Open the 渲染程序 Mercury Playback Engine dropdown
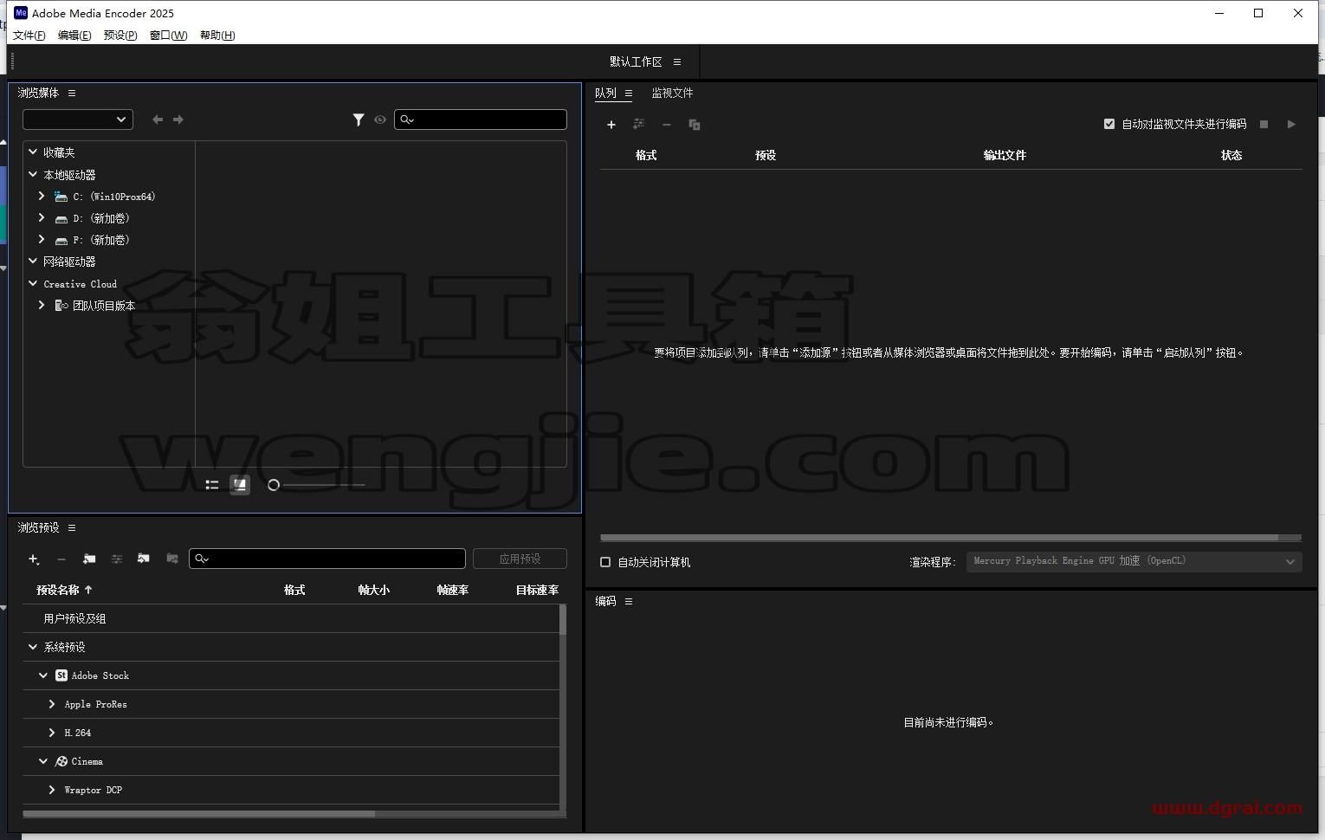 click(x=1134, y=561)
